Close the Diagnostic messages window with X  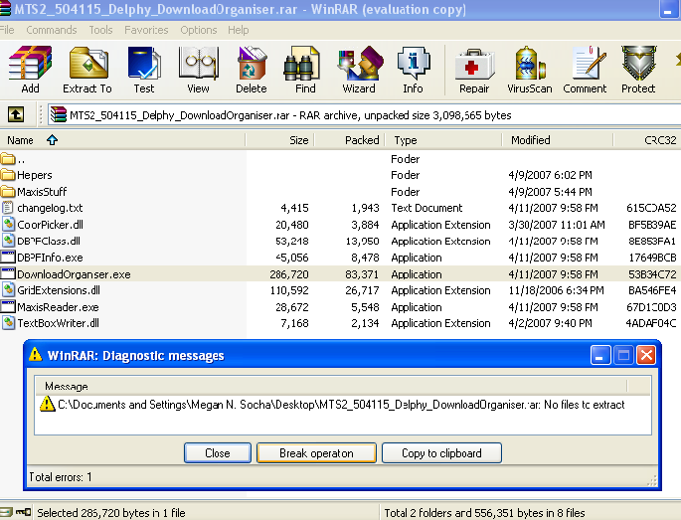tap(646, 355)
